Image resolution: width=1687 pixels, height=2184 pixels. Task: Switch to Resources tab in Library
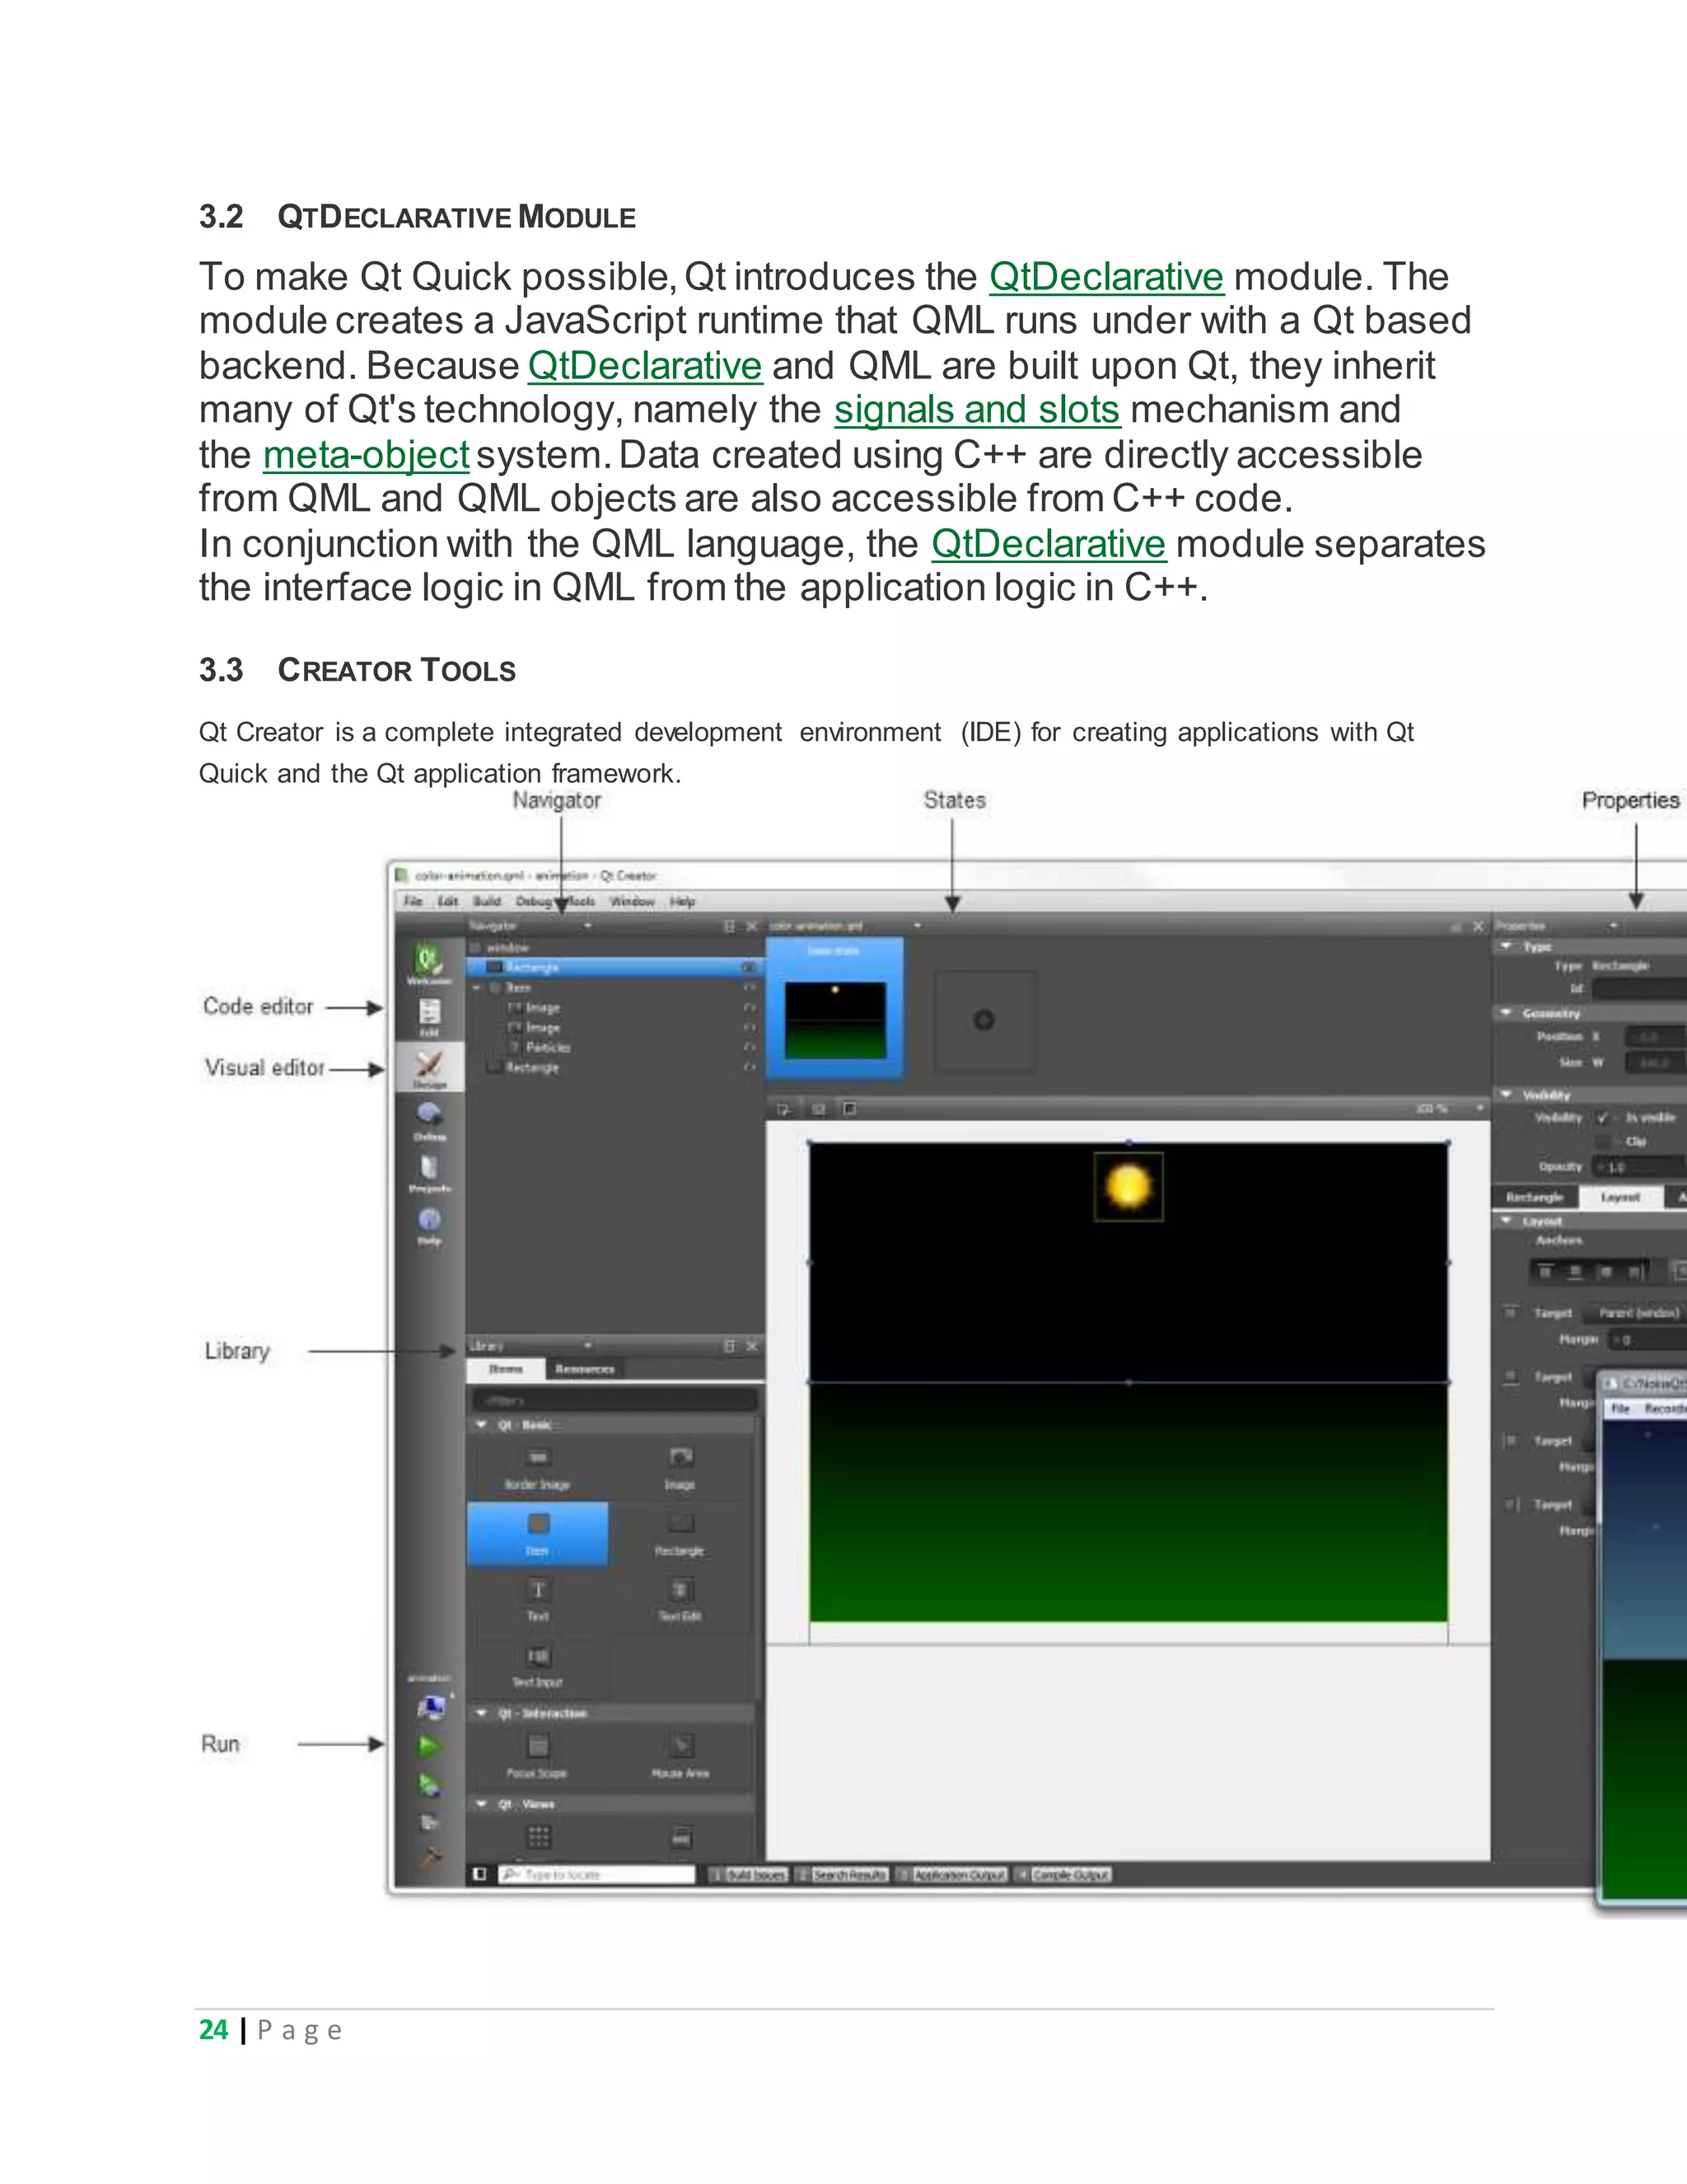click(585, 1369)
